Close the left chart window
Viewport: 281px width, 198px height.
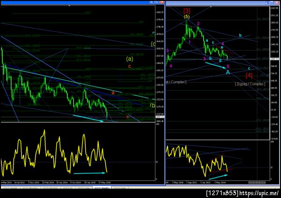(x=162, y=2)
